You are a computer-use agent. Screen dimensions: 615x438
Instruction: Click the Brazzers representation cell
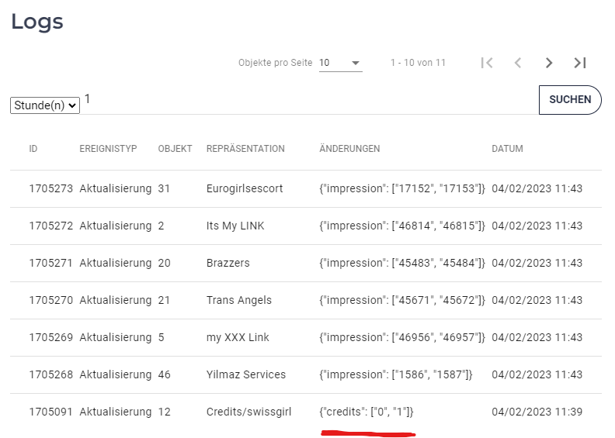pyautogui.click(x=228, y=263)
